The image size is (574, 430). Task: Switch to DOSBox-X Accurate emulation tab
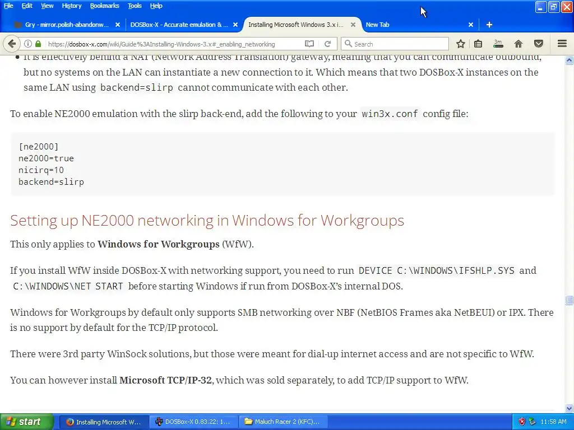point(179,25)
